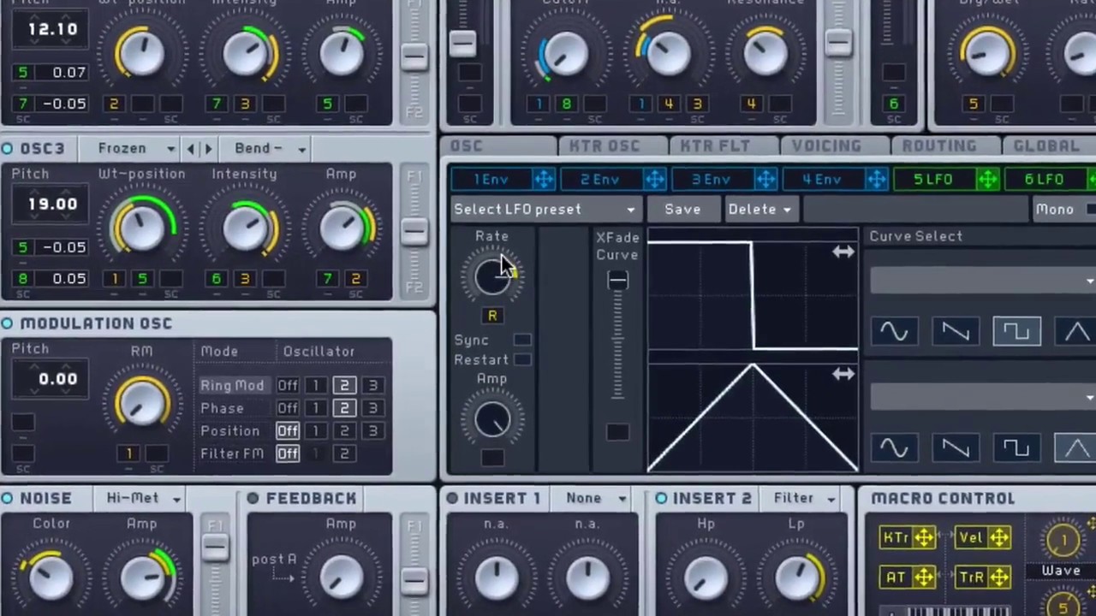This screenshot has width=1096, height=616.
Task: Click next wavetable arrow for OSC3
Action: (x=208, y=149)
